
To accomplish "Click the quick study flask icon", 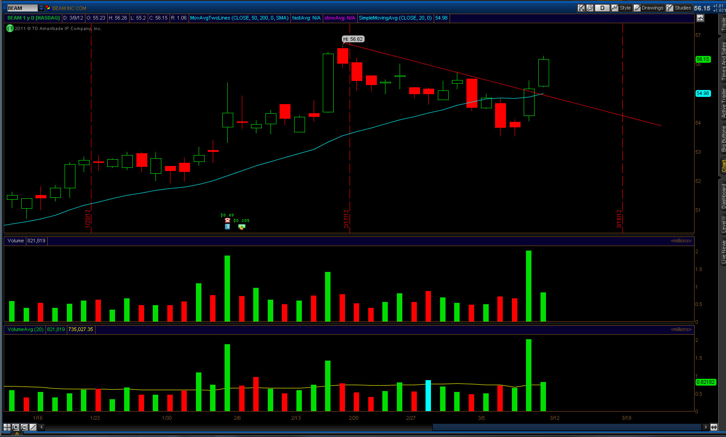I will (581, 8).
